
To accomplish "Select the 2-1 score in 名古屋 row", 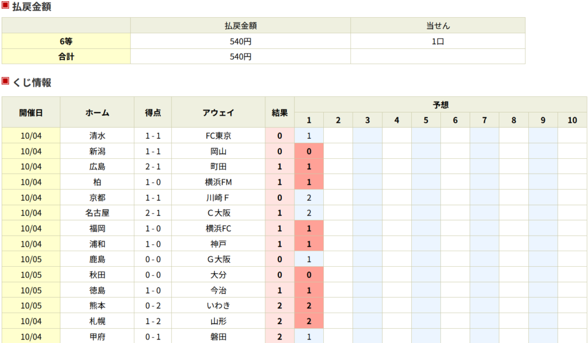I will coord(153,213).
